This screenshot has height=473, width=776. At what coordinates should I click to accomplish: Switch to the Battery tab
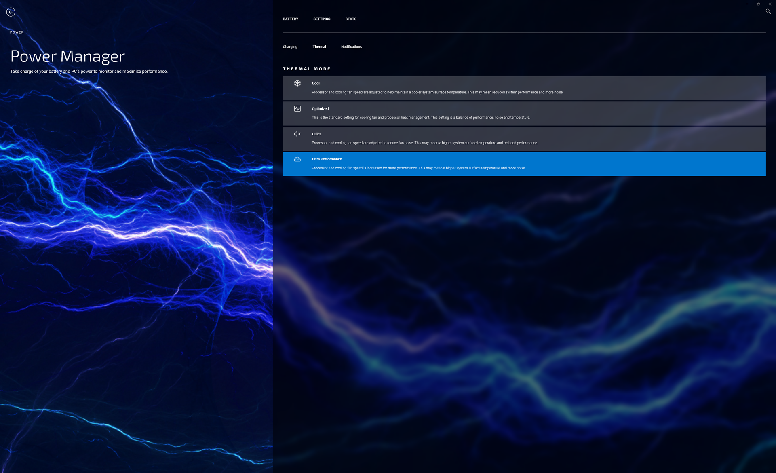[x=290, y=19]
